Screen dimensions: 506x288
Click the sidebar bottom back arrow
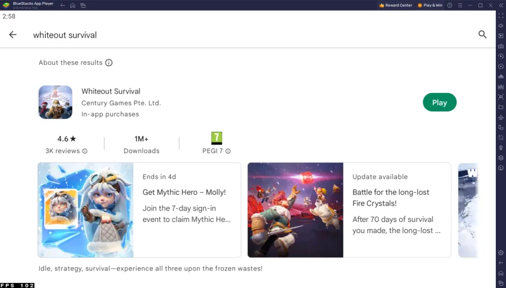tap(501, 263)
